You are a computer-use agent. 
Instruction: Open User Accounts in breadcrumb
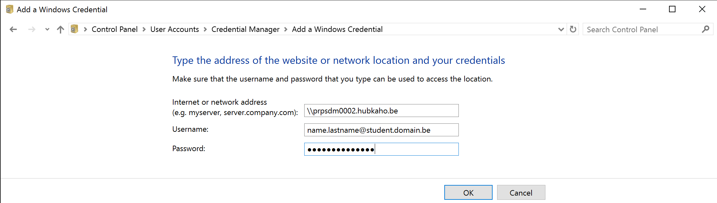click(x=175, y=29)
